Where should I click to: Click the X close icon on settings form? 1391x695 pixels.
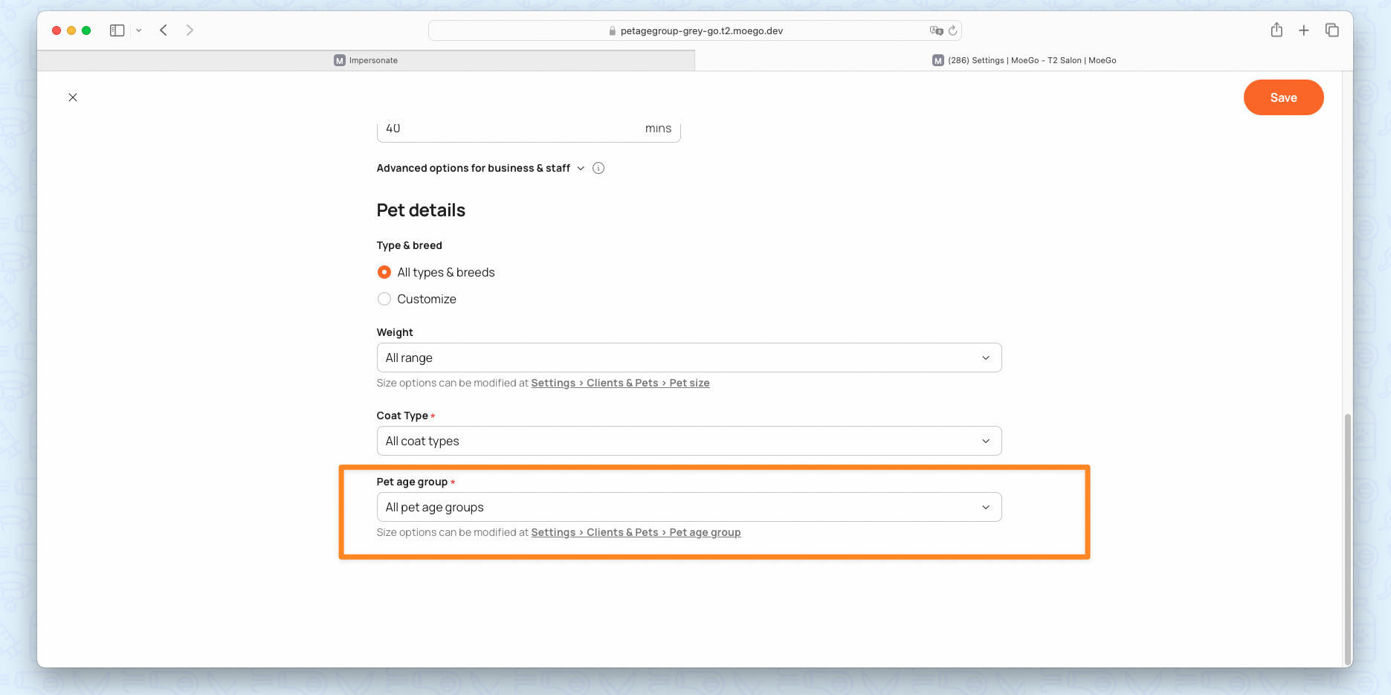pos(73,97)
